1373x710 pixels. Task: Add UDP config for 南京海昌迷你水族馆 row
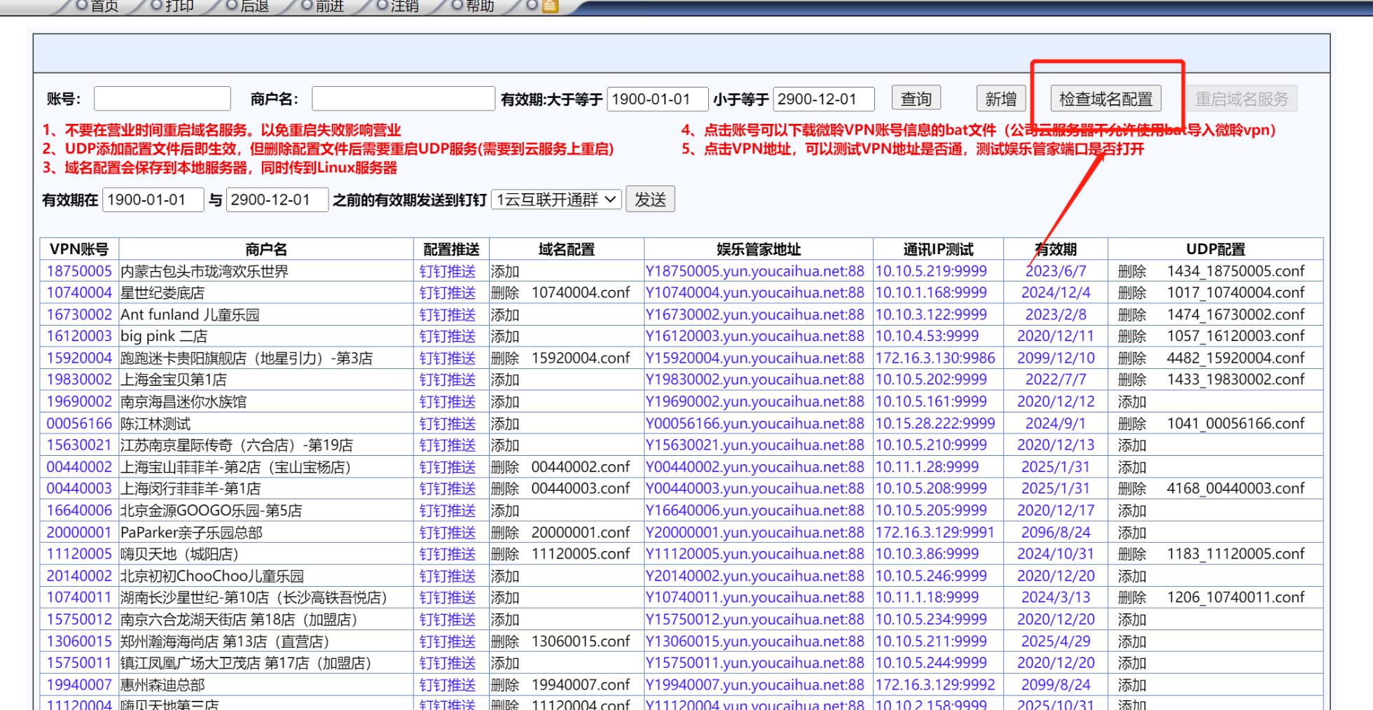tap(1132, 401)
